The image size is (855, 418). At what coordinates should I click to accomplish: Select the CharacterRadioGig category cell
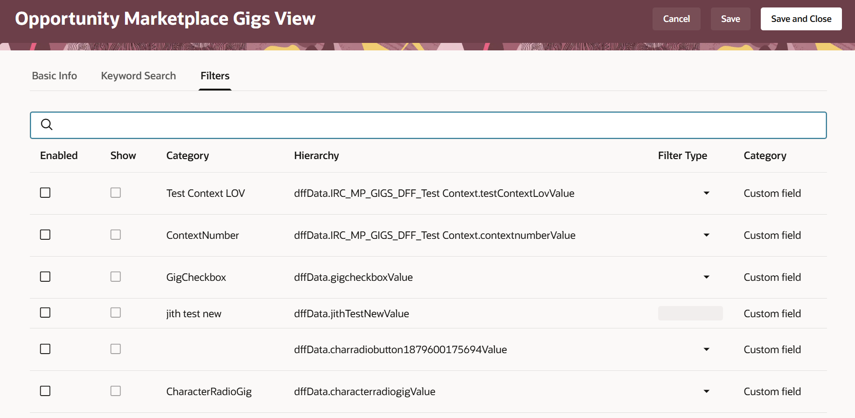click(x=209, y=391)
